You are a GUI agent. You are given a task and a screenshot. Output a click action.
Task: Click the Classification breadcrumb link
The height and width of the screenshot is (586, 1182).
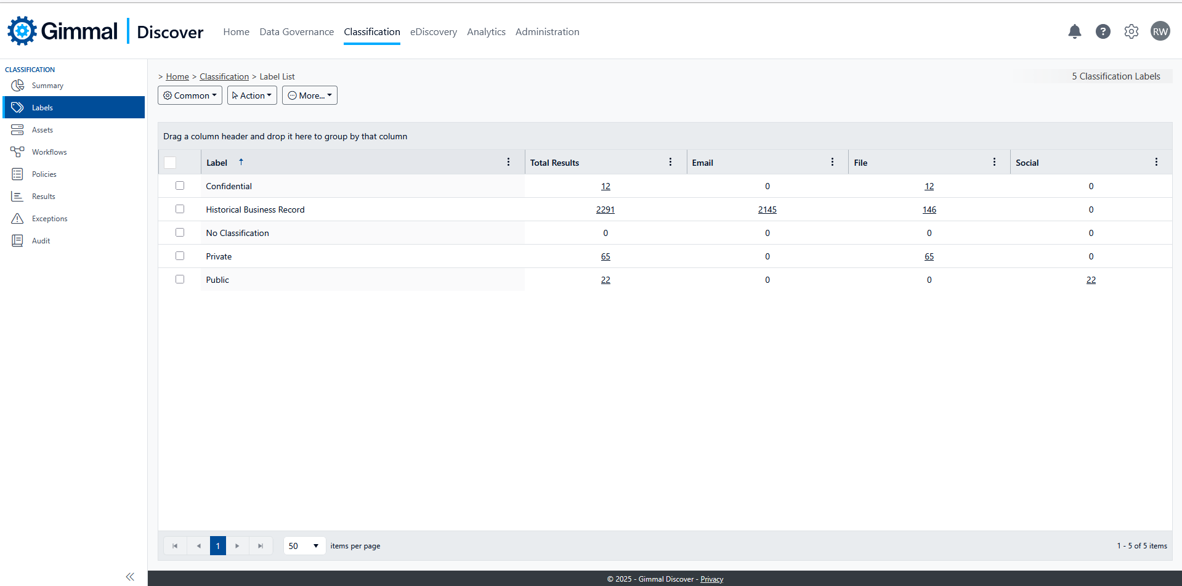[224, 76]
